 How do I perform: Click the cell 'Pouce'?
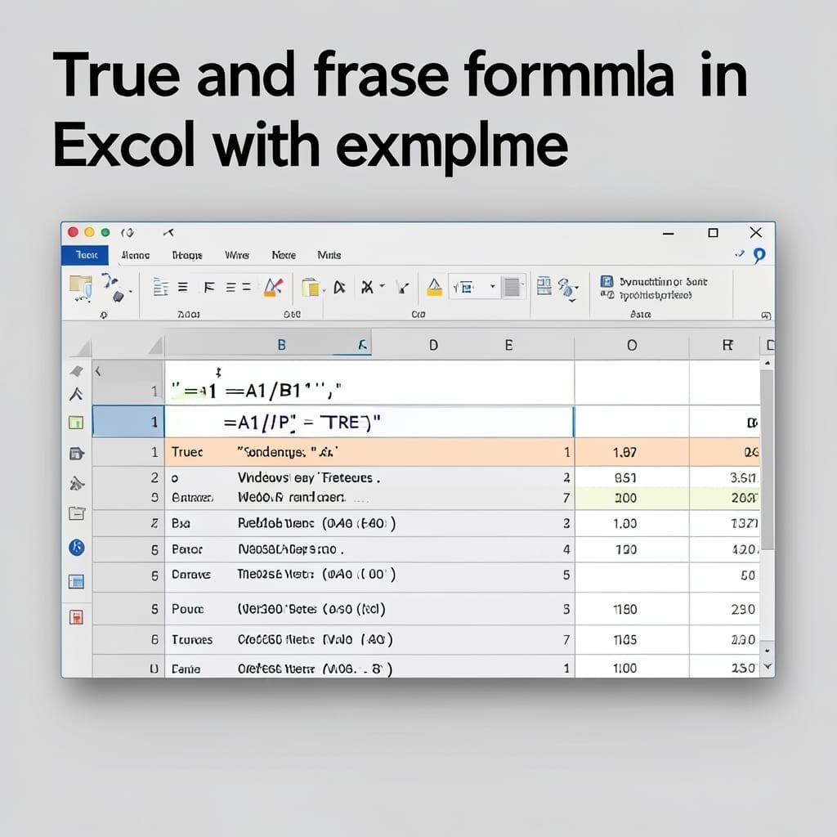[187, 609]
